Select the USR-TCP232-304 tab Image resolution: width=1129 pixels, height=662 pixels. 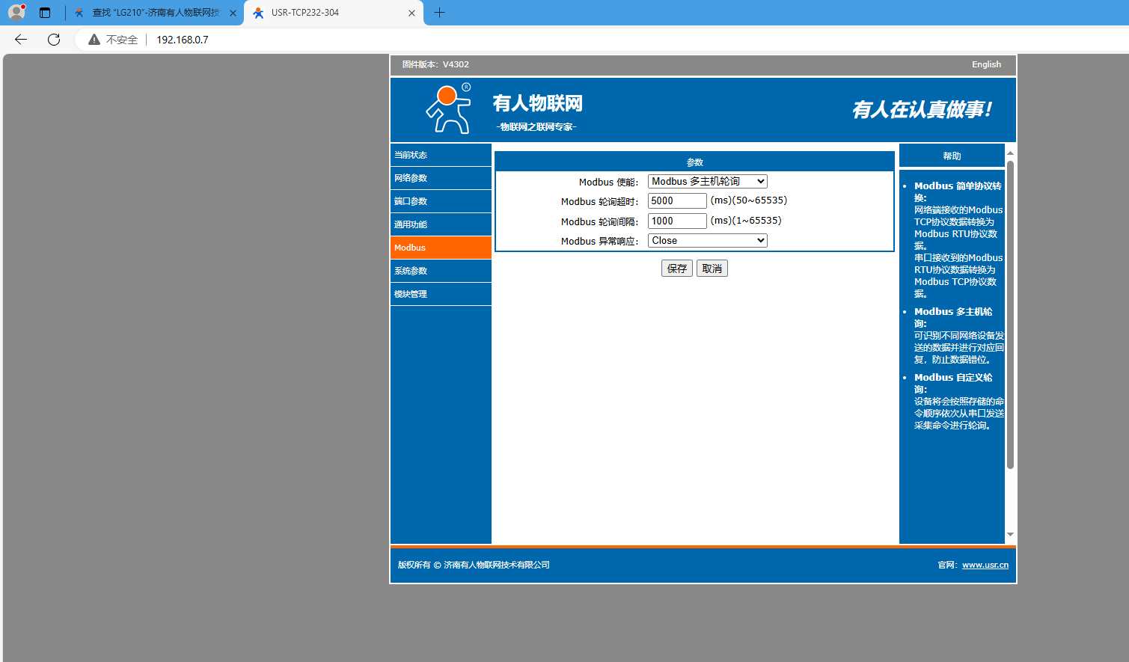[x=334, y=13]
